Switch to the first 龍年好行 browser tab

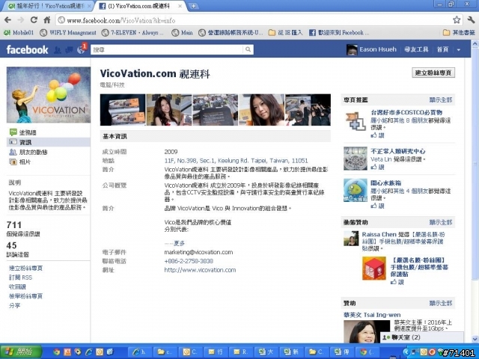point(49,6)
